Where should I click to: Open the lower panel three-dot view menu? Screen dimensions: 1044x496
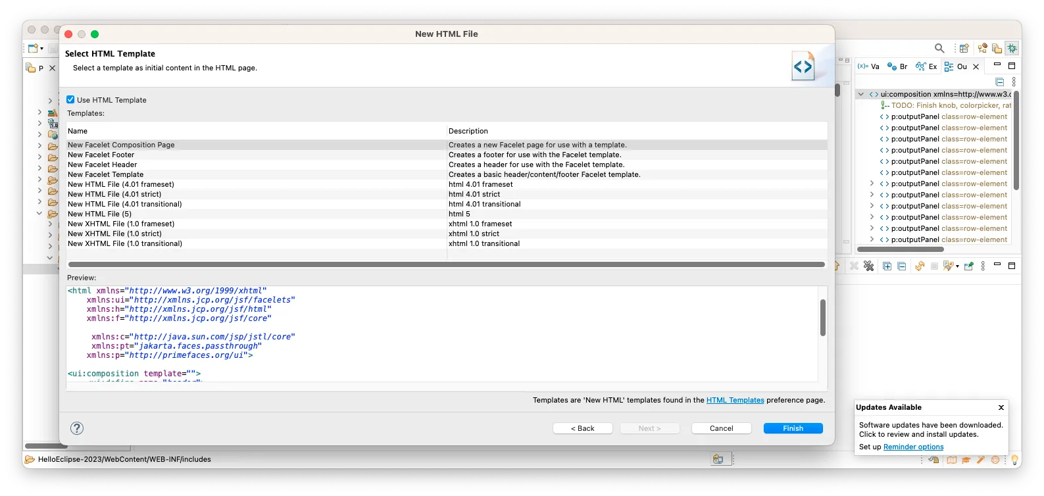pos(983,266)
